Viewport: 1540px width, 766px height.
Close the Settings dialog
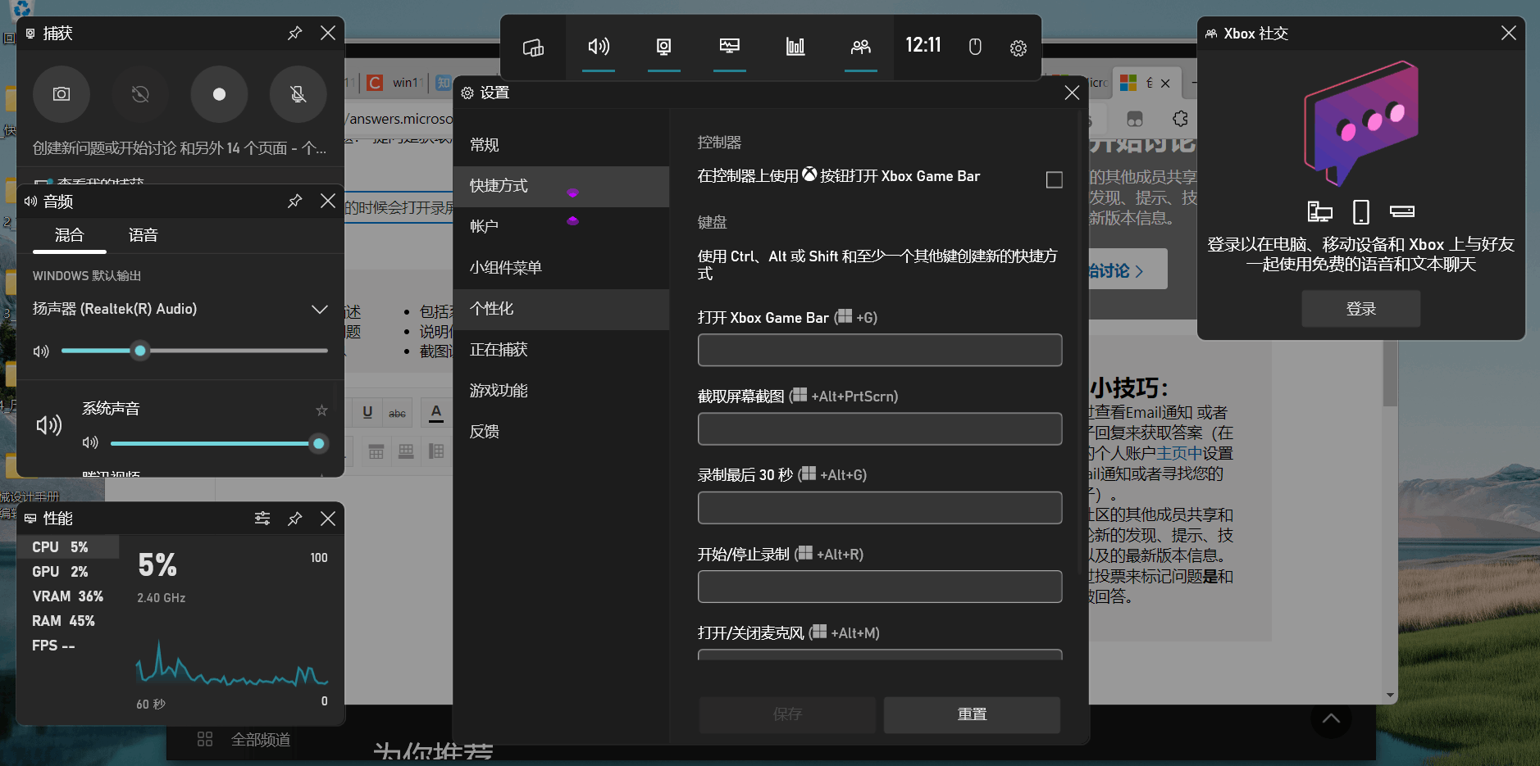tap(1072, 93)
